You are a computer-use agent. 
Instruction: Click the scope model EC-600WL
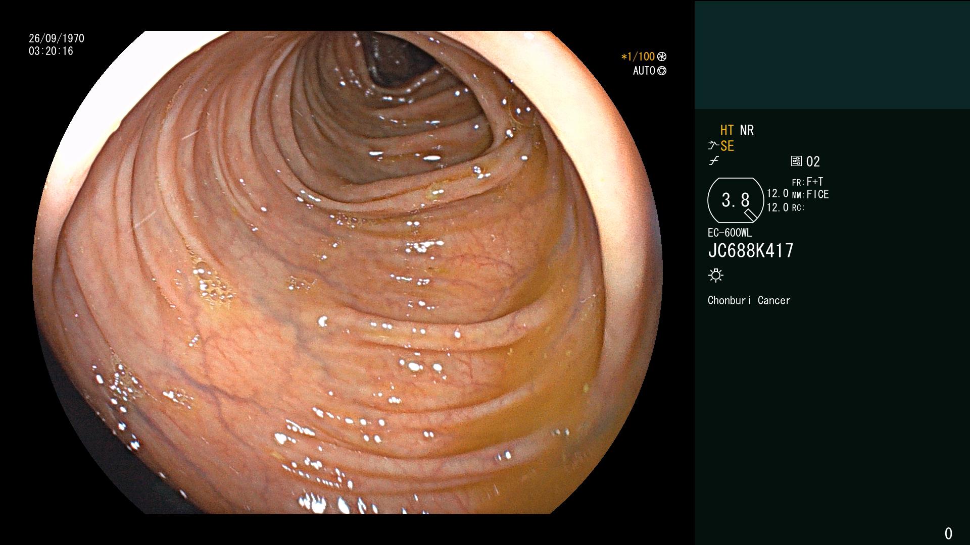pos(730,233)
